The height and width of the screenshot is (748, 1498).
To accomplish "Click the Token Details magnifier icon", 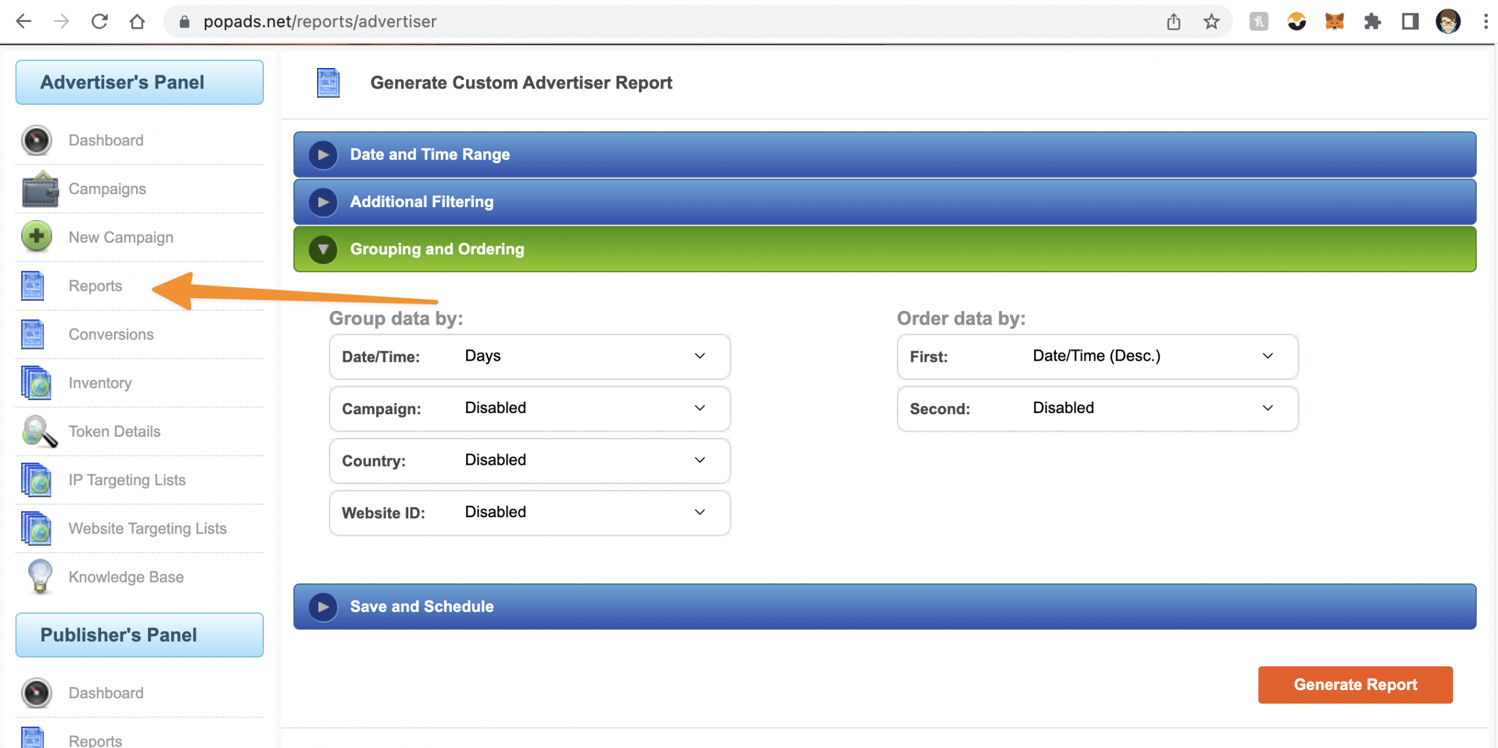I will point(39,431).
